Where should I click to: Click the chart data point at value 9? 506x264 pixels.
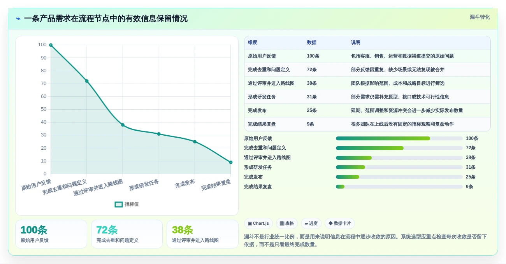tap(231, 162)
